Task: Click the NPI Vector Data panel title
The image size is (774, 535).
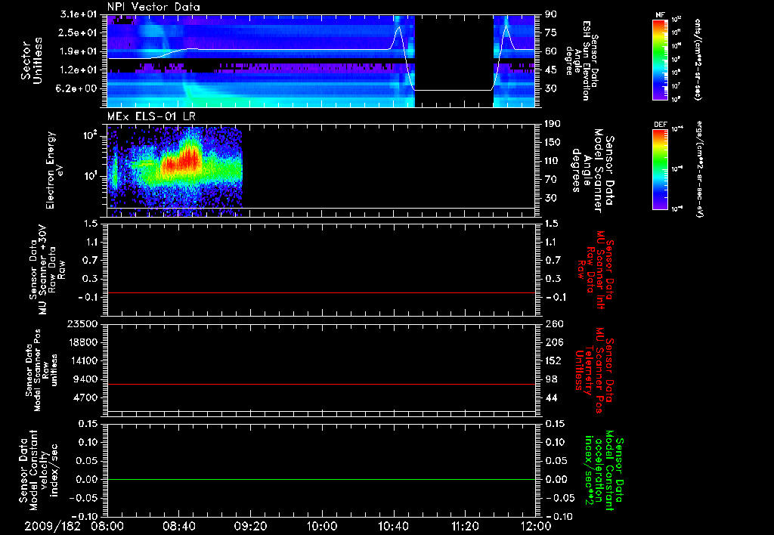Action: point(153,7)
